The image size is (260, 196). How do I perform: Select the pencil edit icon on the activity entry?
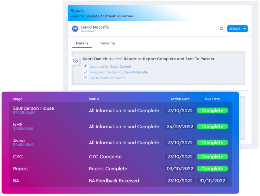[85, 66]
